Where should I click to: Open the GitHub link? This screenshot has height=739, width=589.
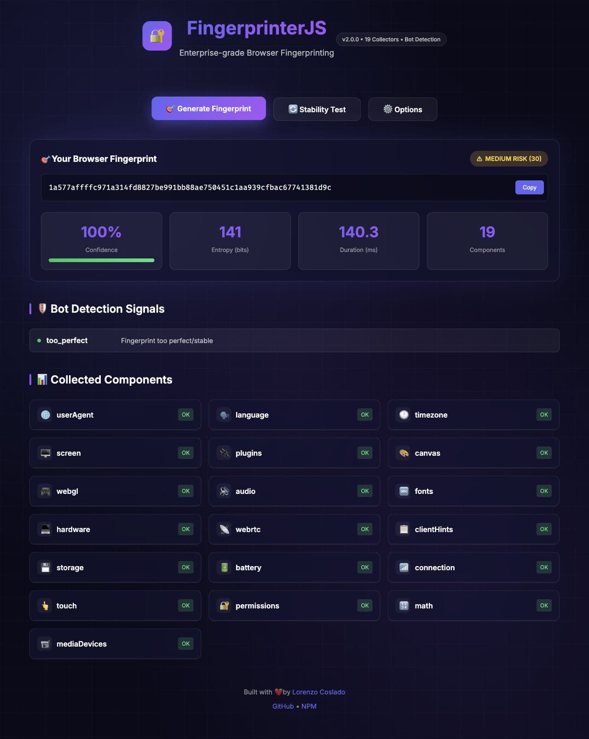pyautogui.click(x=283, y=706)
